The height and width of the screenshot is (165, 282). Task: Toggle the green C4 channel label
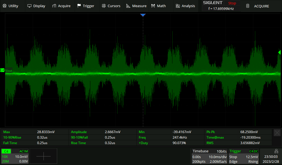(6, 151)
